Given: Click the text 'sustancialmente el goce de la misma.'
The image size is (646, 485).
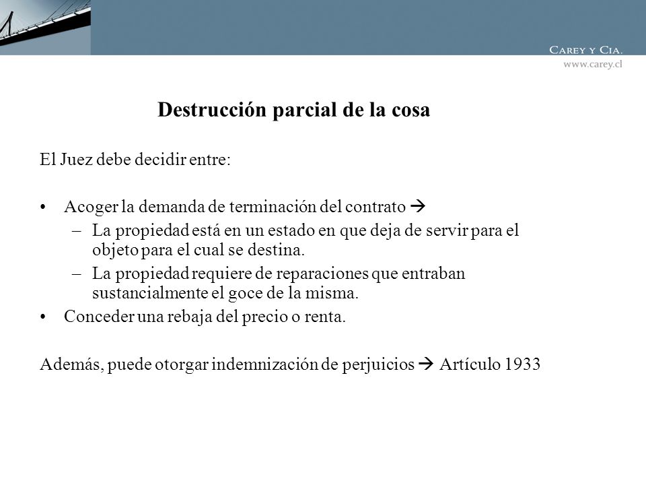Looking at the screenshot, I should click(x=225, y=293).
